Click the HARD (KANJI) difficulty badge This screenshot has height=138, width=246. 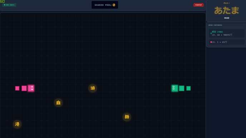pyautogui.click(x=9, y=5)
